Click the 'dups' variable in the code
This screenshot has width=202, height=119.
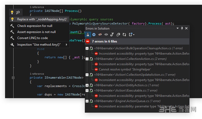pyautogui.click(x=48, y=95)
